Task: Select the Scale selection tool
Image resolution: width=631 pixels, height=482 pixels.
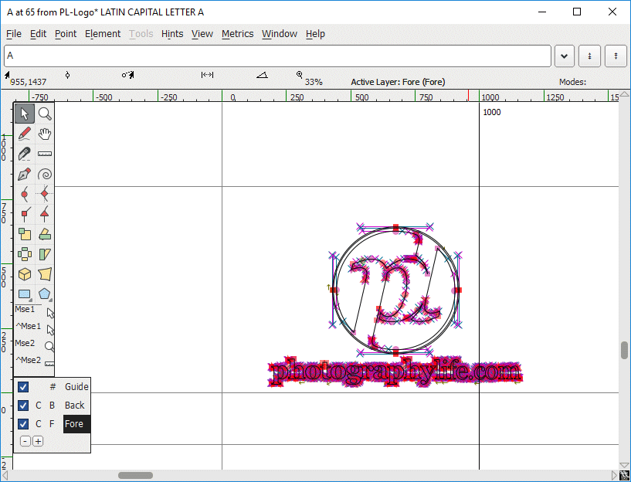Action: tap(25, 234)
